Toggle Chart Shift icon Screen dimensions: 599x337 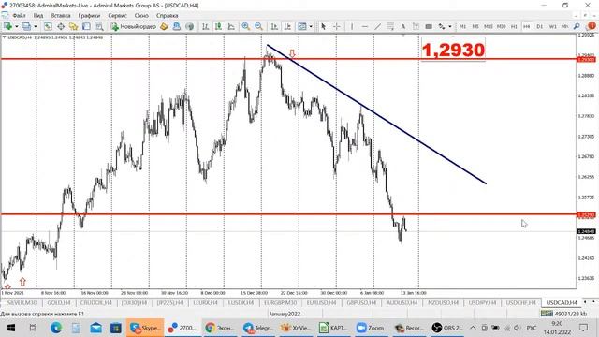[x=287, y=26]
